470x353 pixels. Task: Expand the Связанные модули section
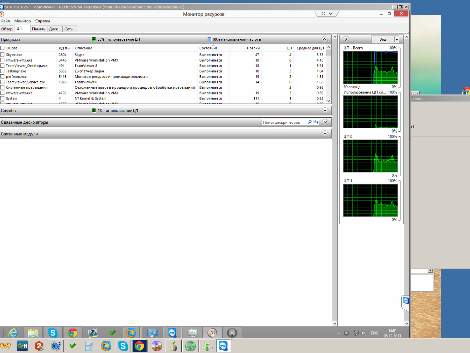325,133
